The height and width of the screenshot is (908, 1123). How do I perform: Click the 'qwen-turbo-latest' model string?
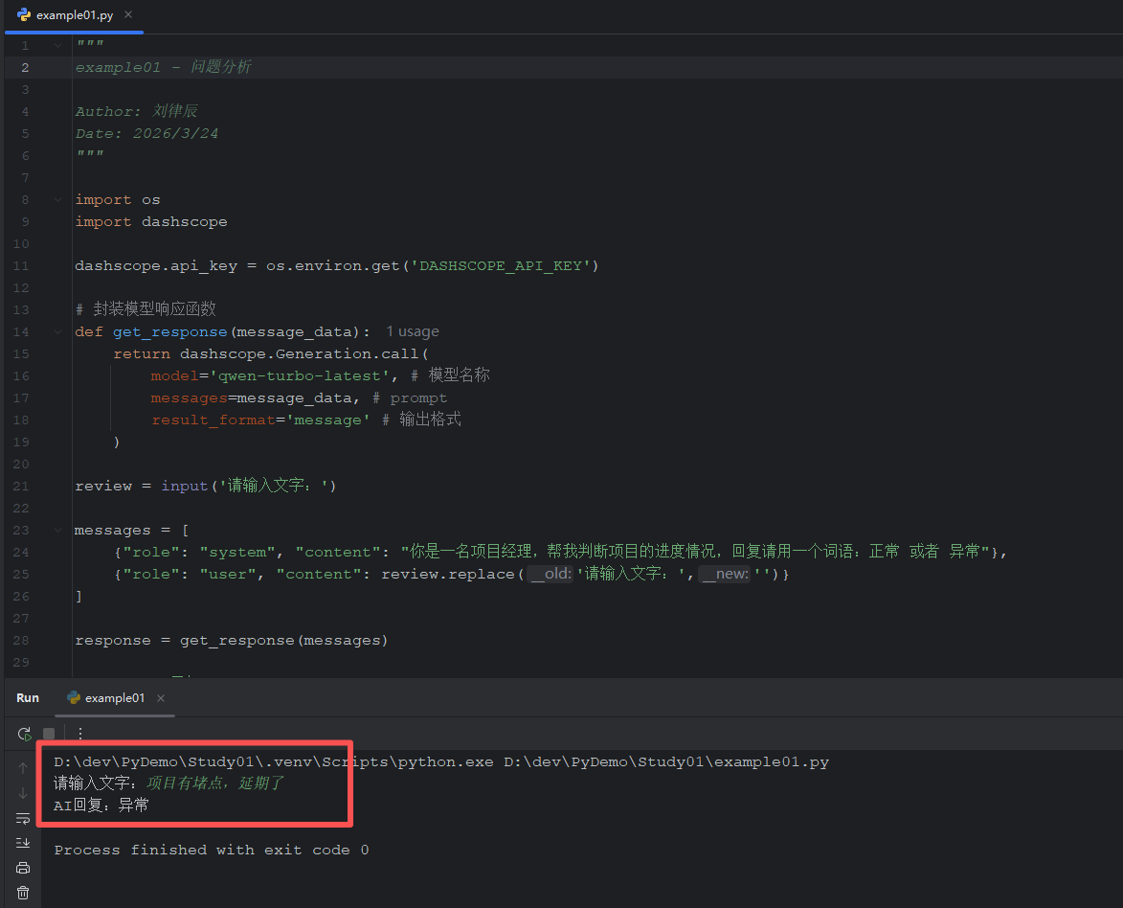point(300,375)
